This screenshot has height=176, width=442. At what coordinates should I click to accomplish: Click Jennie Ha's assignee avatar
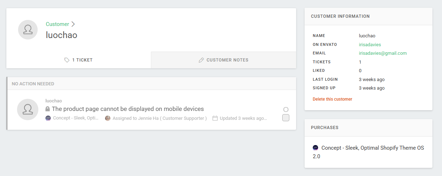[108, 118]
